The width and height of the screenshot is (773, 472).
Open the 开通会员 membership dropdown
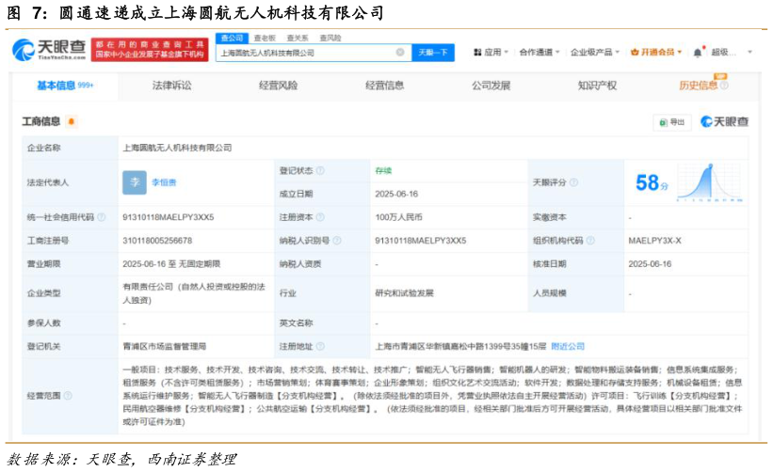[656, 52]
